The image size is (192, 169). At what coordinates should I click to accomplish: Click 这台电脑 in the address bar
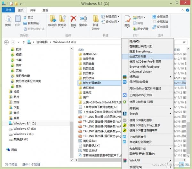click(42, 42)
